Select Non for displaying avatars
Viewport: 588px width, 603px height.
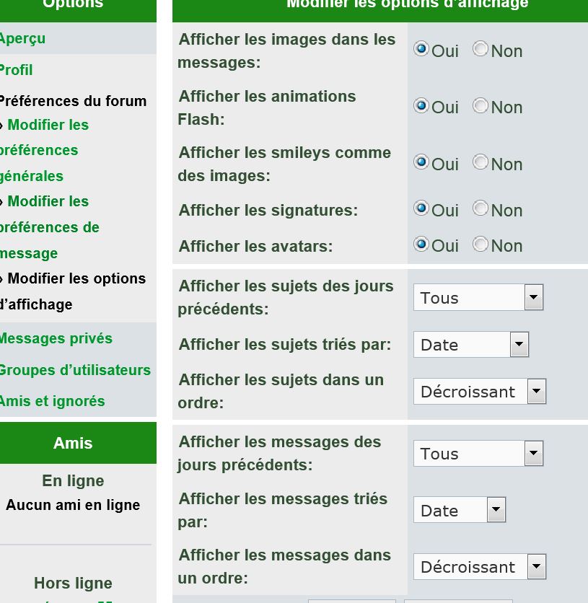click(x=481, y=245)
